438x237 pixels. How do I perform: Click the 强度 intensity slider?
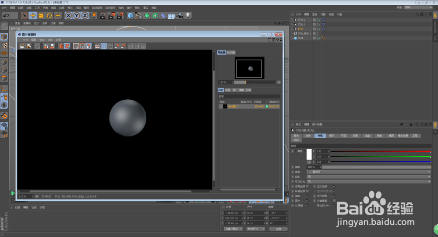[x=376, y=167]
